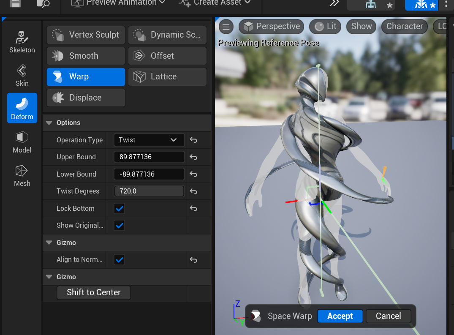
Task: Toggle the Show Original checkbox
Action: point(119,225)
